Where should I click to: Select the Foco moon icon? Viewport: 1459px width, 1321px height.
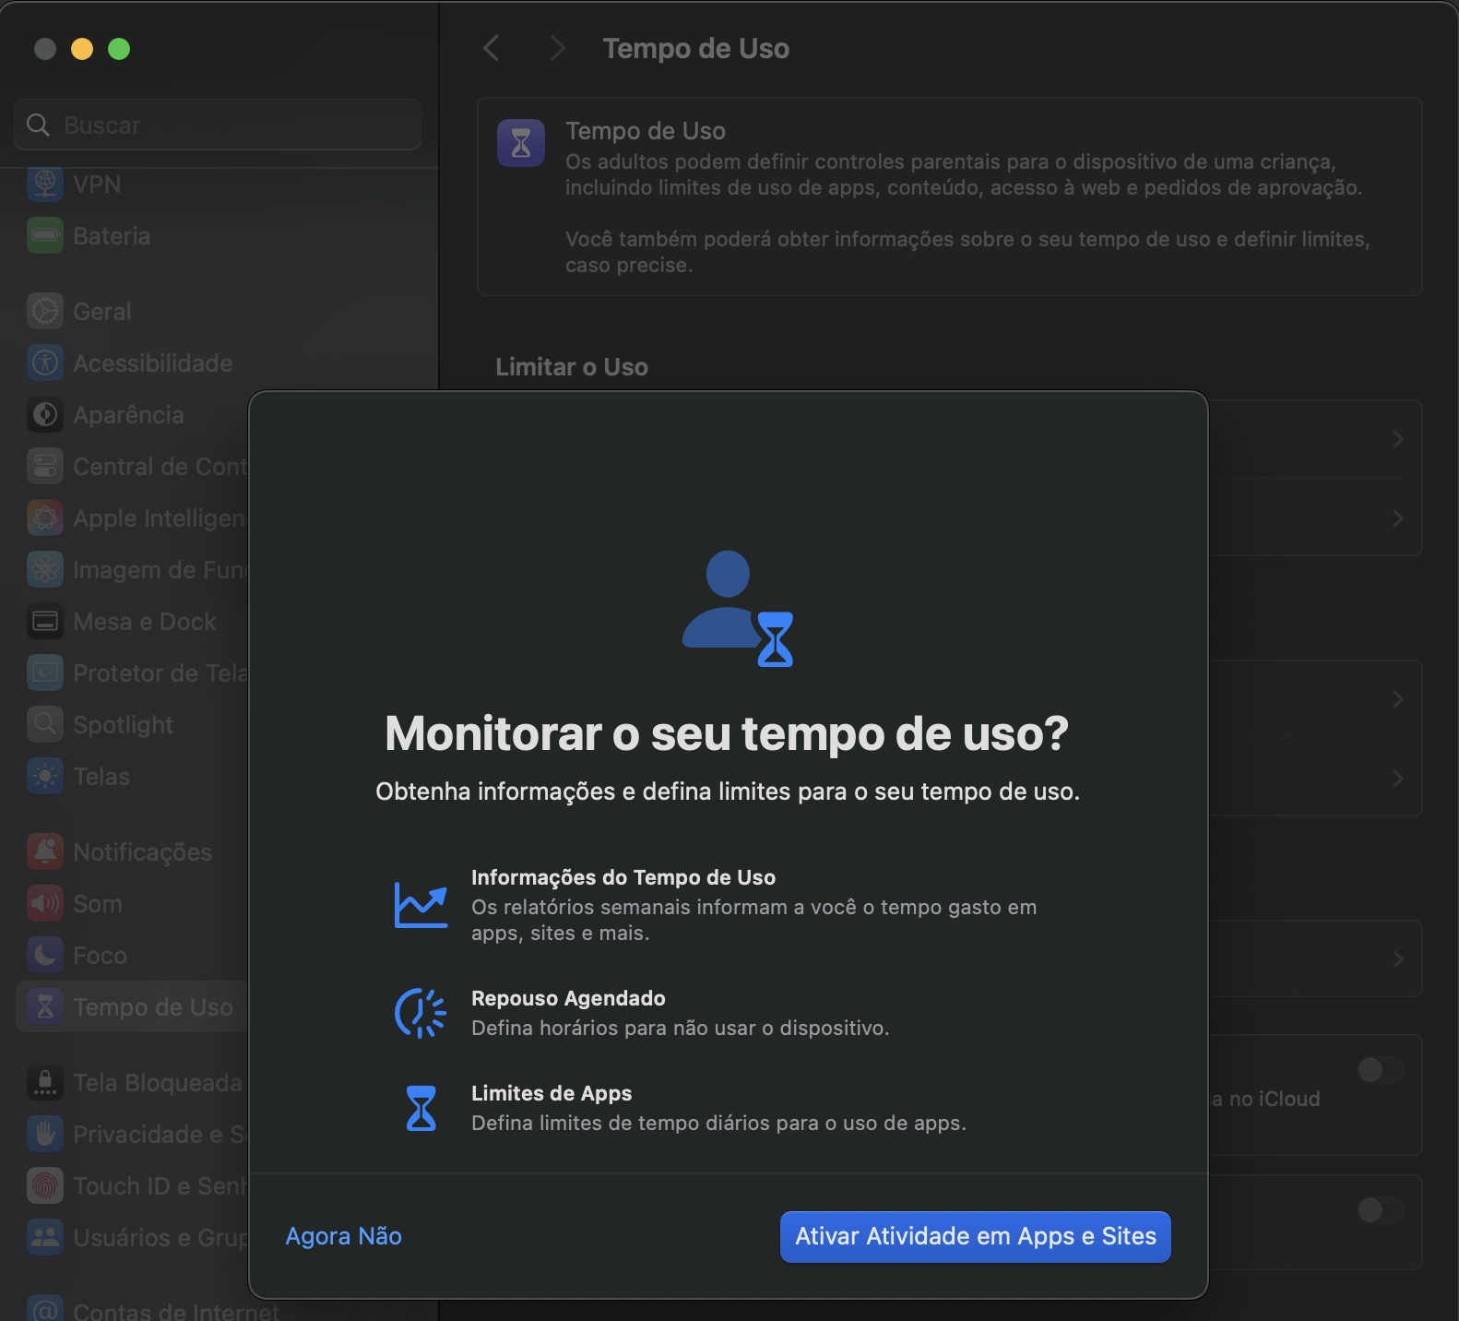tap(45, 955)
